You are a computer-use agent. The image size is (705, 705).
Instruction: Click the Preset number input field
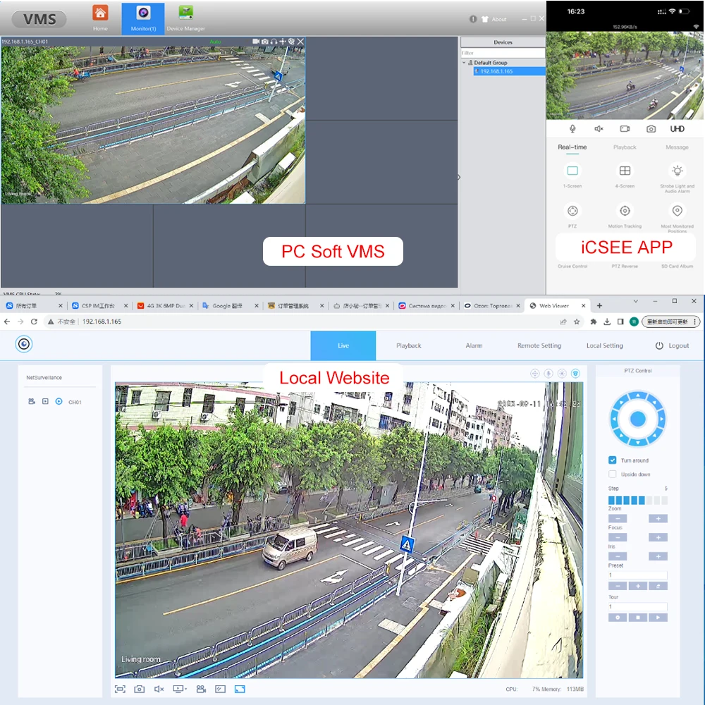pos(637,575)
